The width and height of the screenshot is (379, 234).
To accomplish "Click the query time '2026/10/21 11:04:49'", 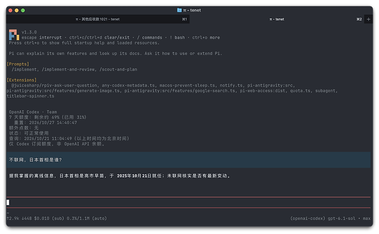I will 48,139.
